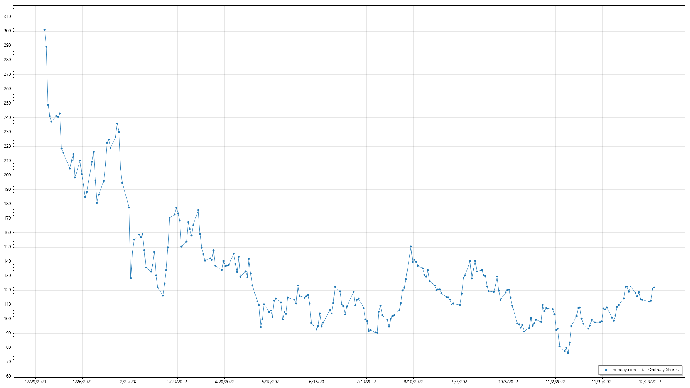690x388 pixels.
Task: Click the February peak data point near 236
Action: 117,124
